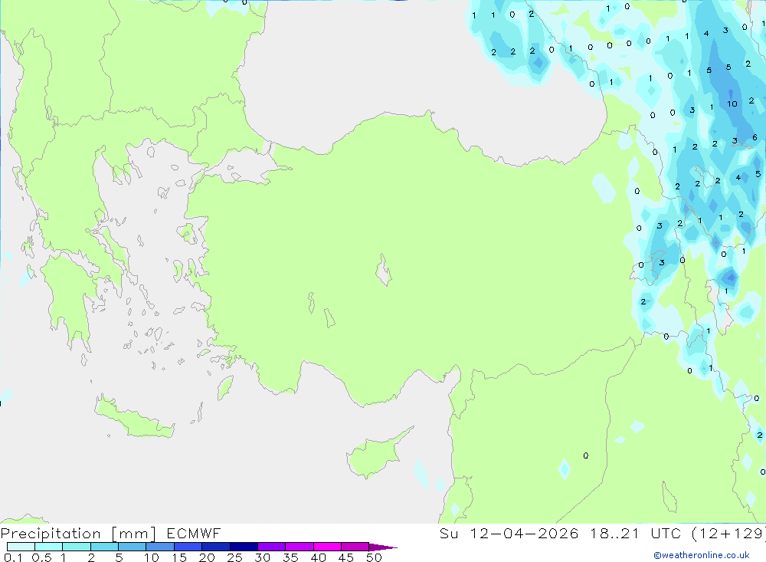Click the '6' precipitation value on map
Screen dimensions: 766x562
tap(755, 137)
